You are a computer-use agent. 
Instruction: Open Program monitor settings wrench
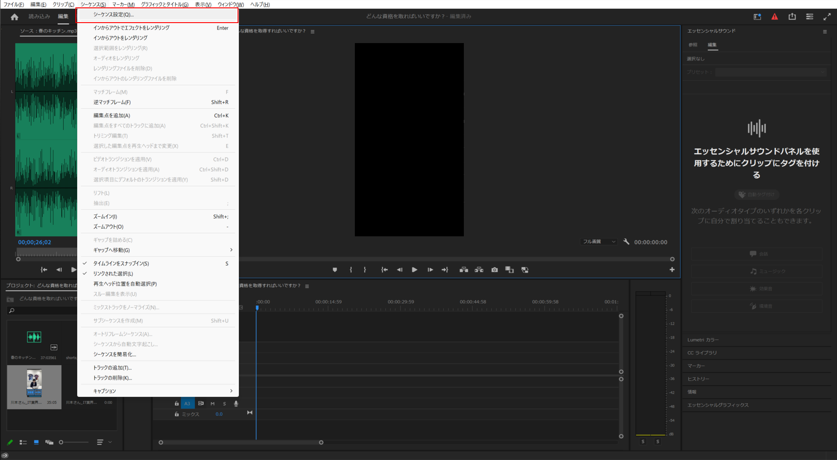[626, 242]
